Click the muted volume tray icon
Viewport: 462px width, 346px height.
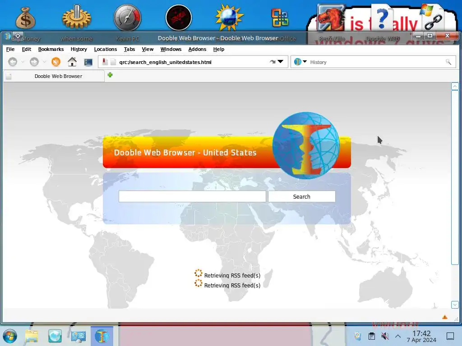coord(385,336)
